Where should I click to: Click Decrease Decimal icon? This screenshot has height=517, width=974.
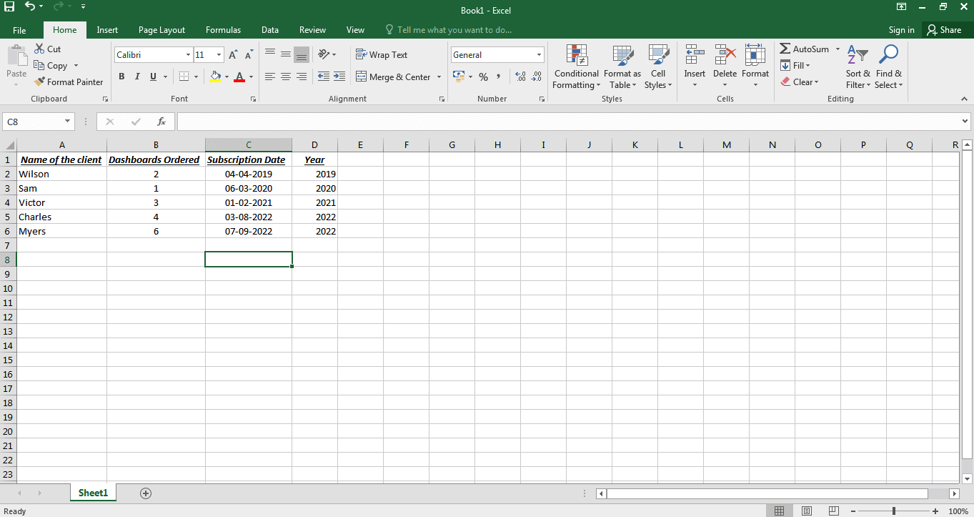[x=537, y=77]
